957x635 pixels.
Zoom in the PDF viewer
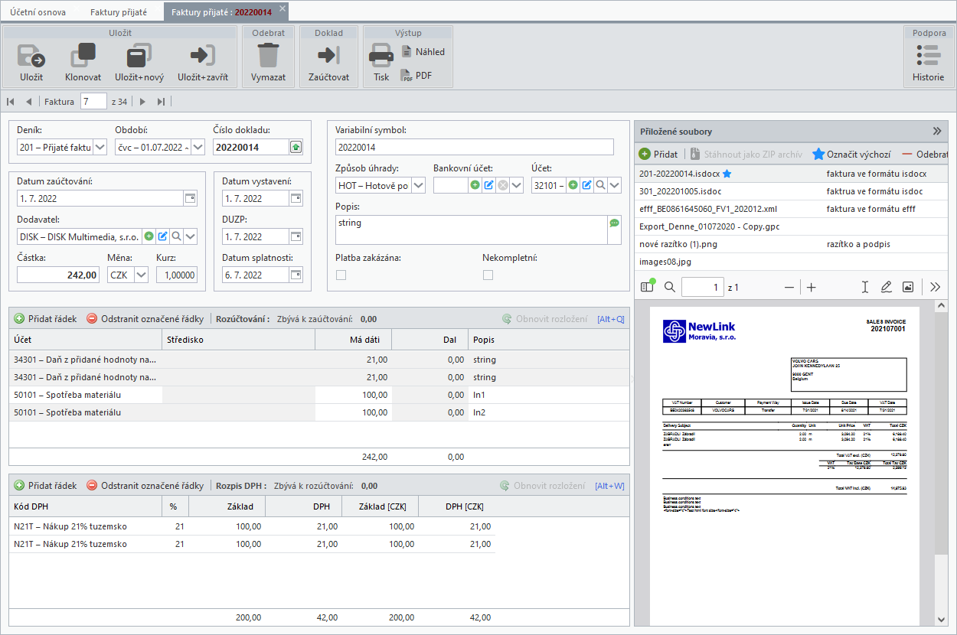tap(812, 287)
